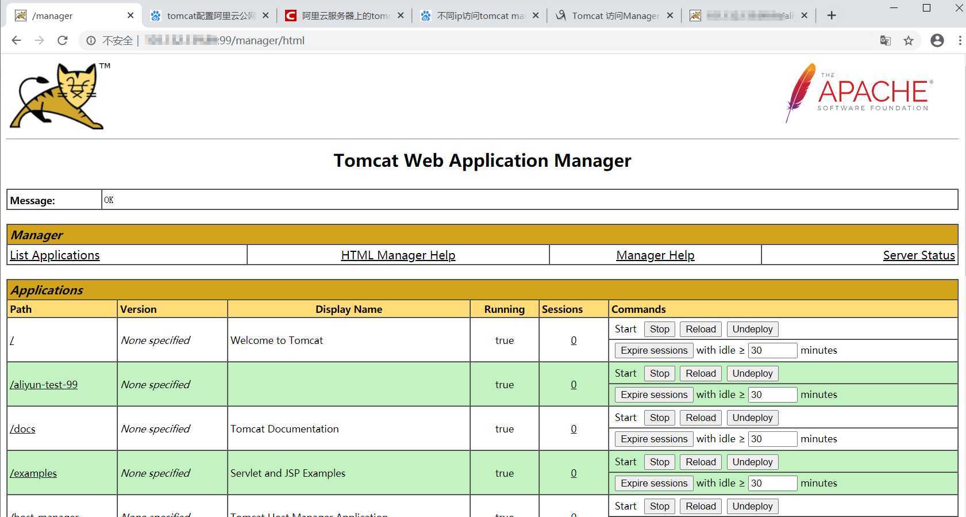Open the Chrome three-dot menu
The height and width of the screenshot is (517, 966).
tap(960, 40)
